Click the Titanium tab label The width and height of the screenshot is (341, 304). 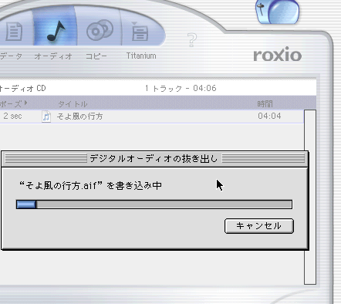(141, 56)
